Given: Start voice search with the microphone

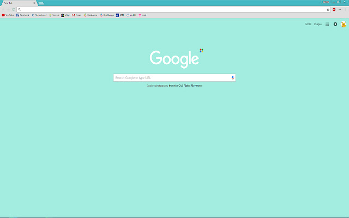Looking at the screenshot, I should pyautogui.click(x=233, y=77).
